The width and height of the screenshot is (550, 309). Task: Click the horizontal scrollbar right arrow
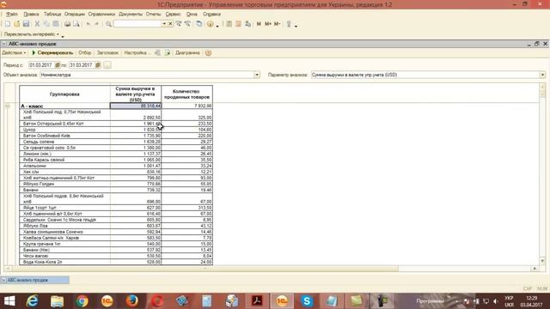(535, 269)
